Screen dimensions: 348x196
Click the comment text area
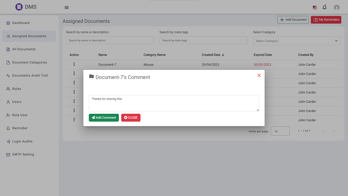pos(174,103)
